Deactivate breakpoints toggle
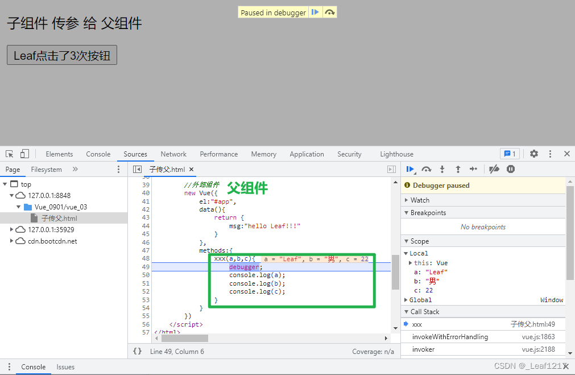This screenshot has height=375, width=575. tap(494, 169)
